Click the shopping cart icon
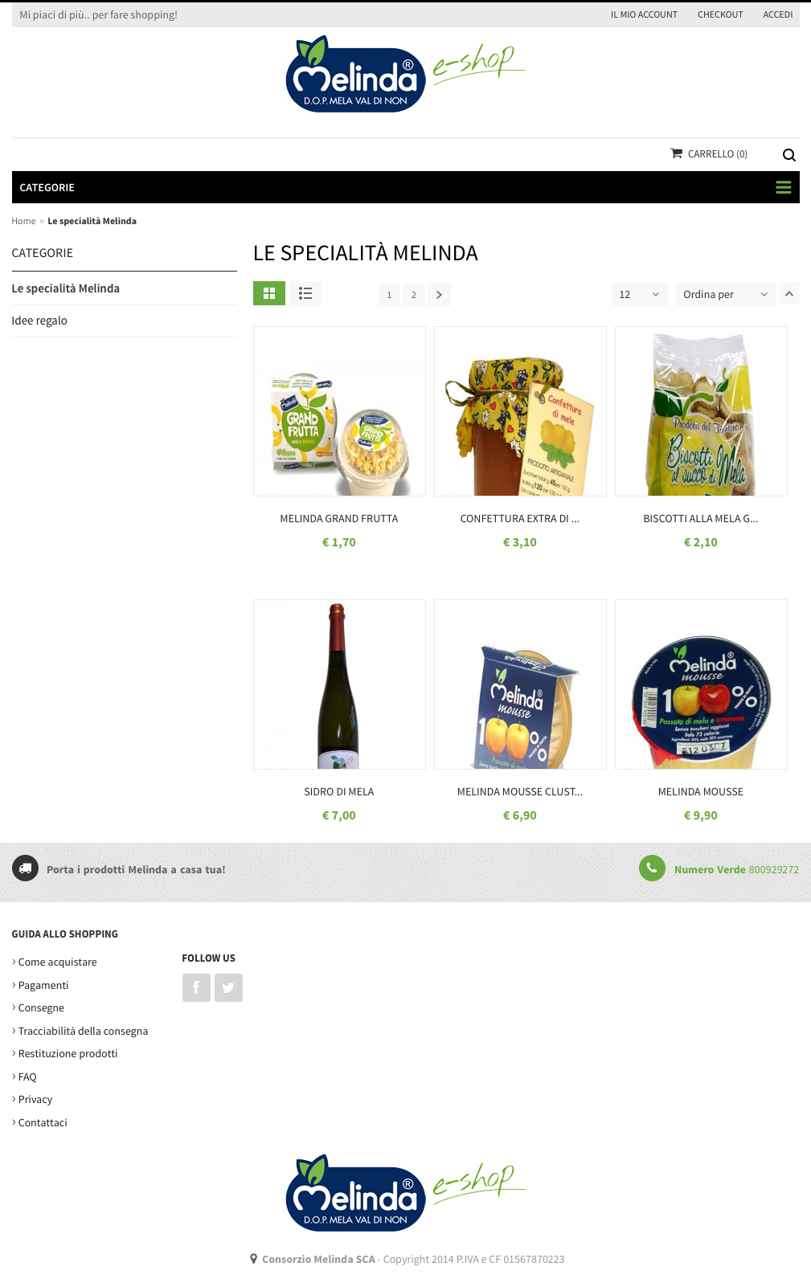 click(677, 153)
